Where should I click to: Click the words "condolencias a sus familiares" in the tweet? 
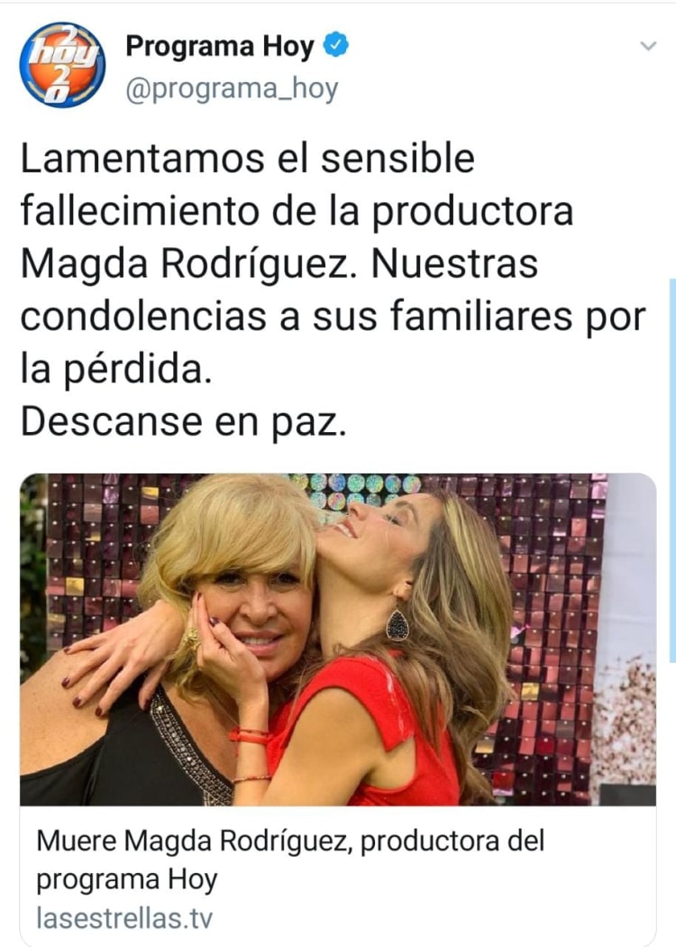pos(296,317)
